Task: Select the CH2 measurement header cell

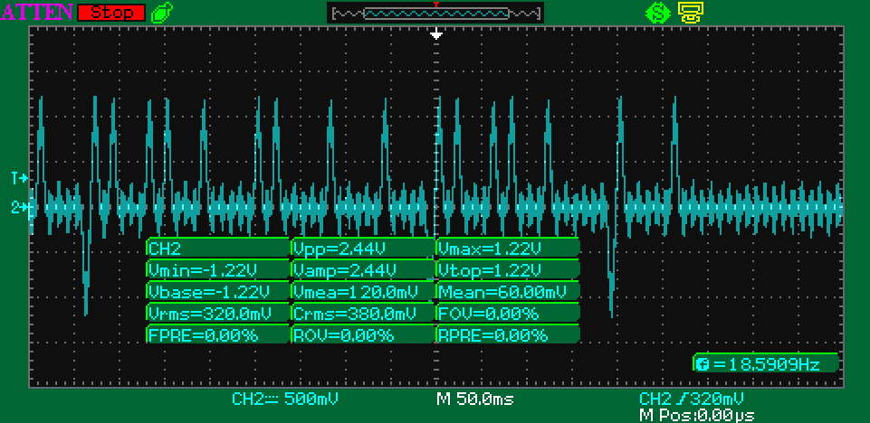Action: [x=217, y=248]
